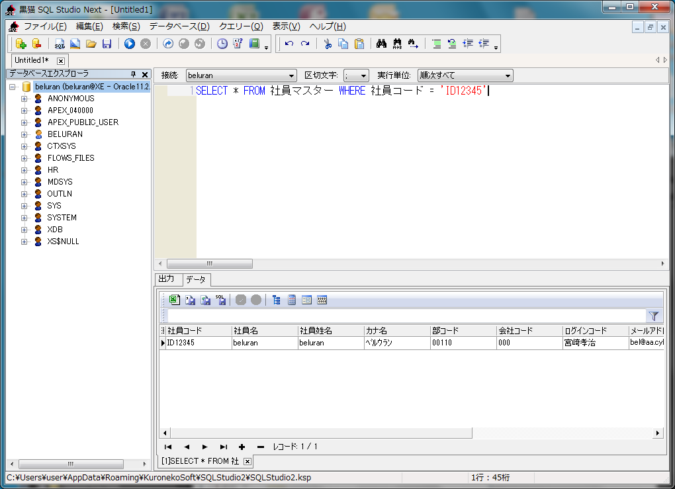Click the SQL editor horizontal scrollbar thumb
This screenshot has width=675, height=489.
point(210,263)
